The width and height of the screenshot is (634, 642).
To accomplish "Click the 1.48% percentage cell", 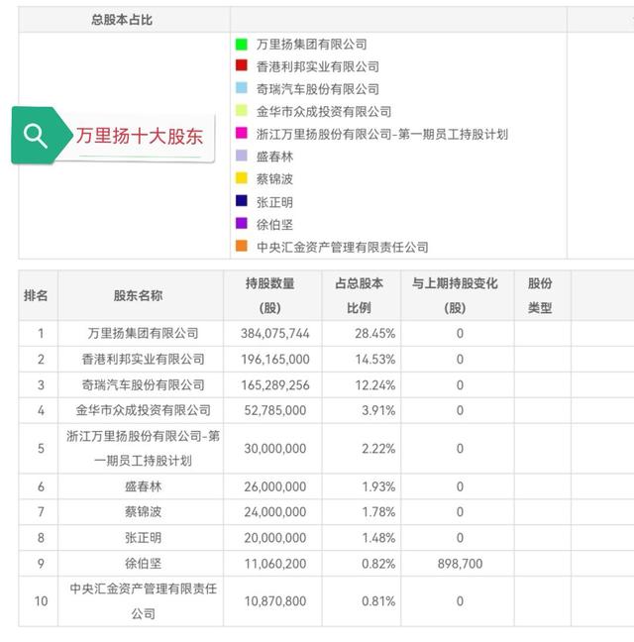I will 378,538.
